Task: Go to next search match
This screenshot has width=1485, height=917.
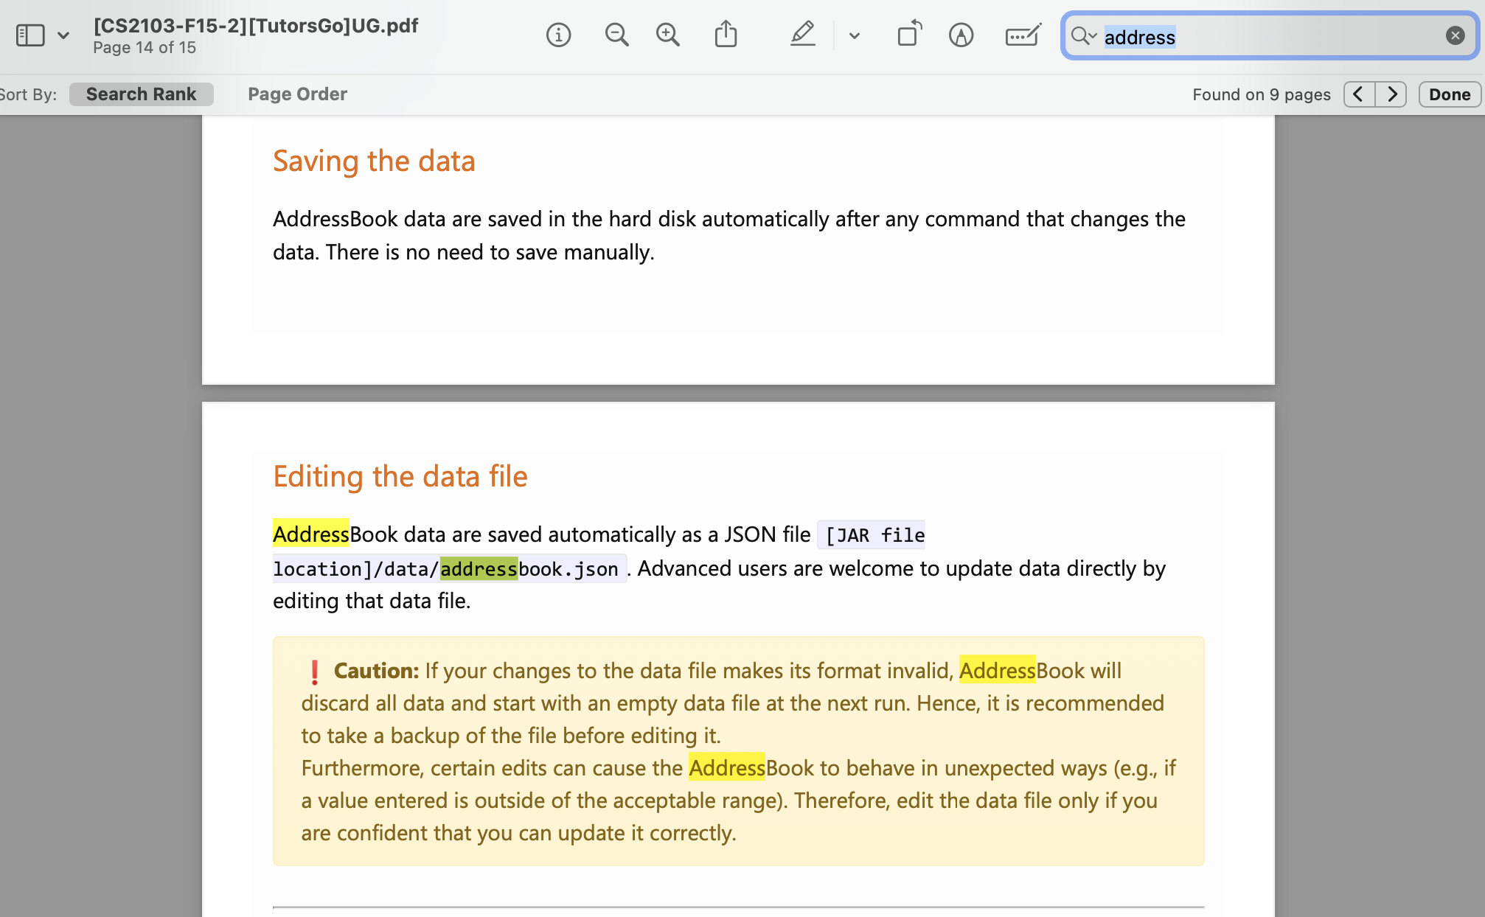Action: [x=1391, y=94]
